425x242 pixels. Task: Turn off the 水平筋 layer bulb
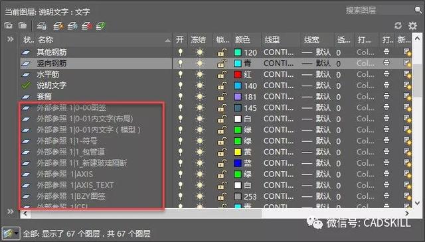coord(180,74)
